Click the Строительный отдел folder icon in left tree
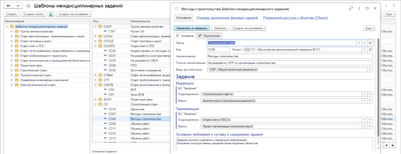Image resolution: width=401 pixels, height=154 pixels. [17, 70]
